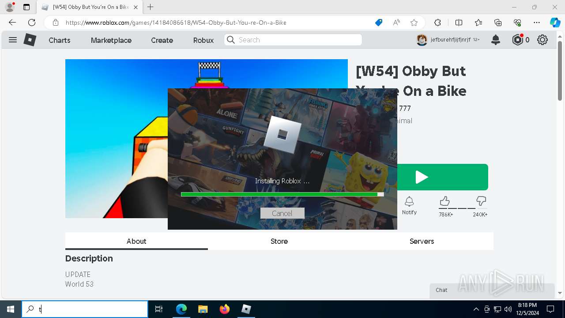Open the Roblox installer taskbar icon
Screen dimensions: 565x318
246,309
